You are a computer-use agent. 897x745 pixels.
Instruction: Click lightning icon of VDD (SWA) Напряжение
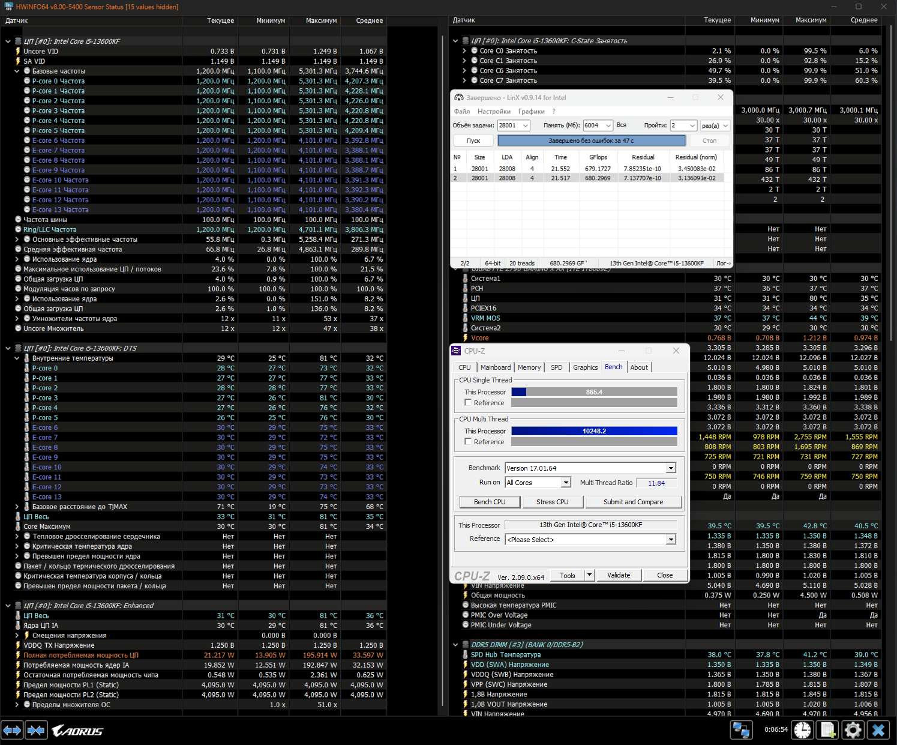click(x=465, y=665)
